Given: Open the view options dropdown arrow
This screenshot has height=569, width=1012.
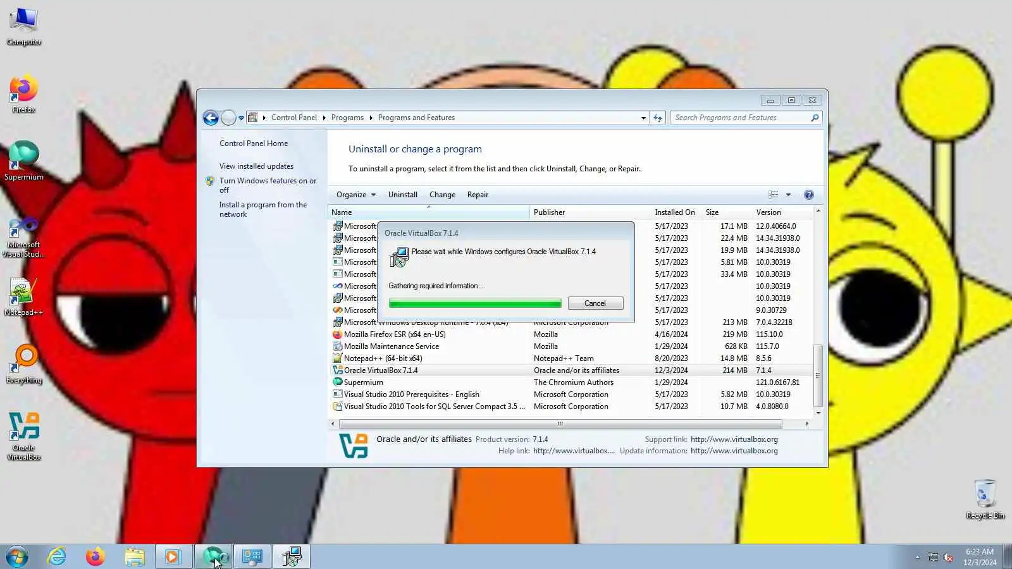Looking at the screenshot, I should [x=788, y=195].
